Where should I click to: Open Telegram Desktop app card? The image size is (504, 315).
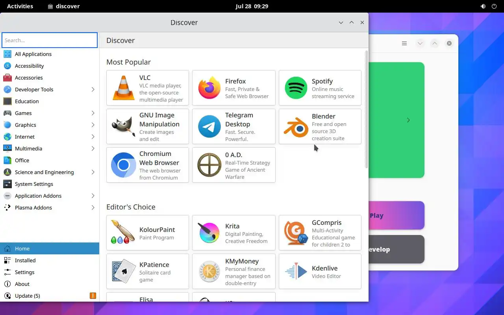tap(234, 126)
